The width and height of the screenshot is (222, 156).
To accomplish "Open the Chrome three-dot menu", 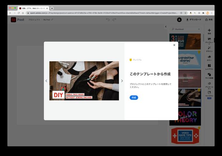I will click(x=212, y=13).
